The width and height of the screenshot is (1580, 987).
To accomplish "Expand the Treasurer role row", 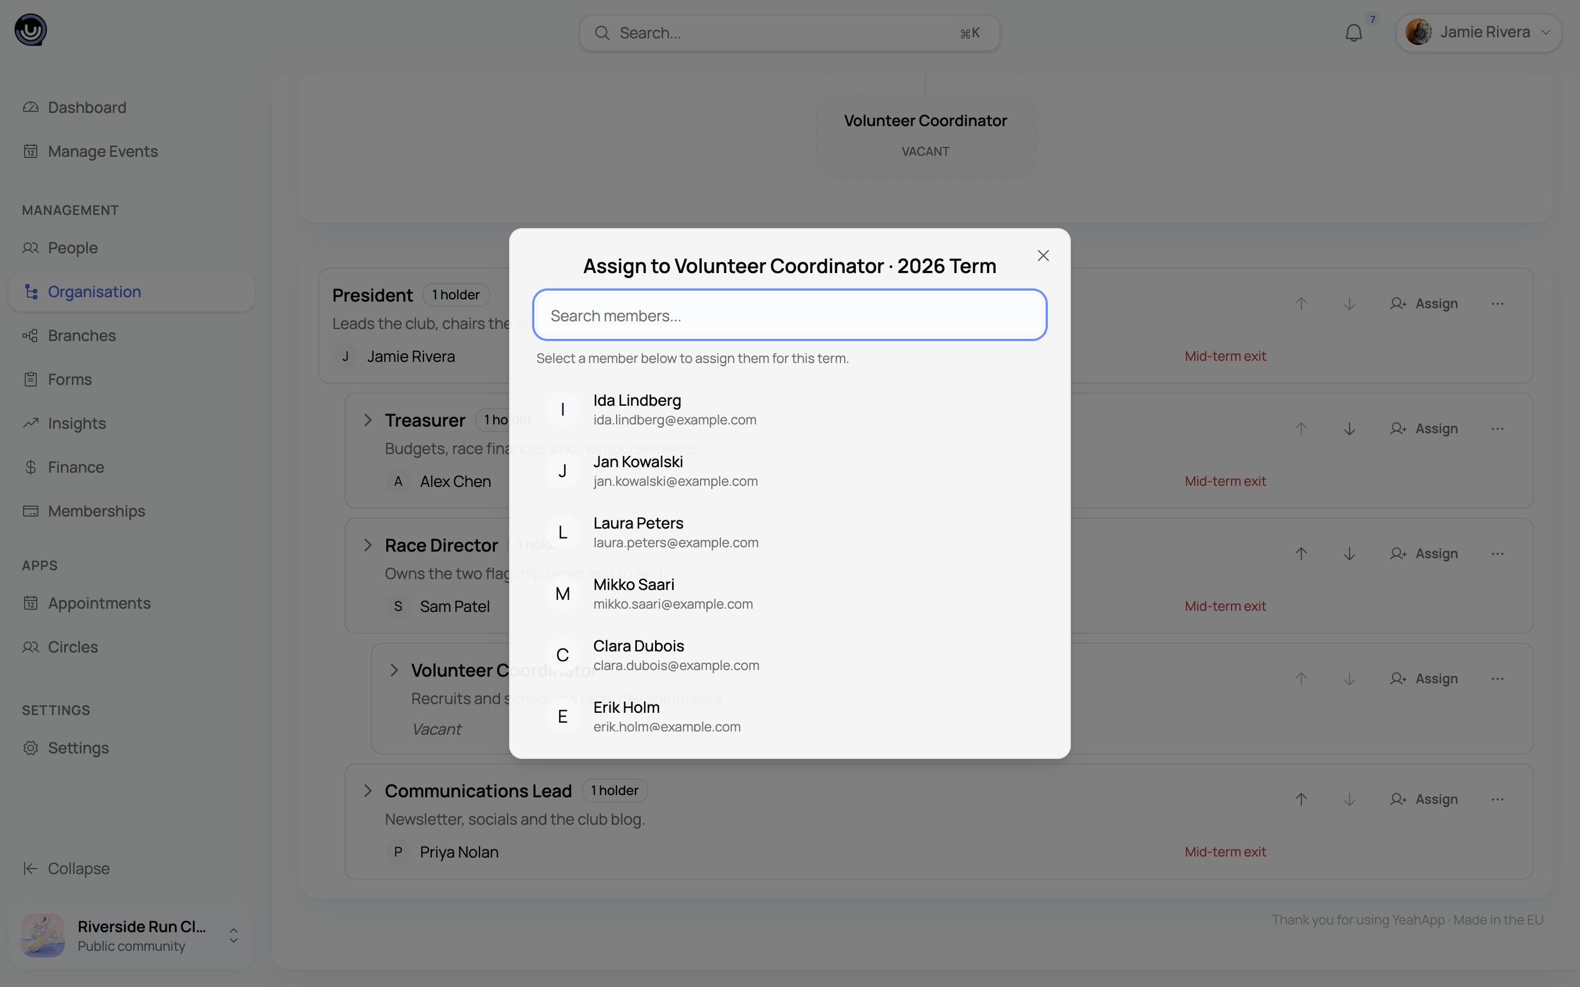I will click(368, 419).
